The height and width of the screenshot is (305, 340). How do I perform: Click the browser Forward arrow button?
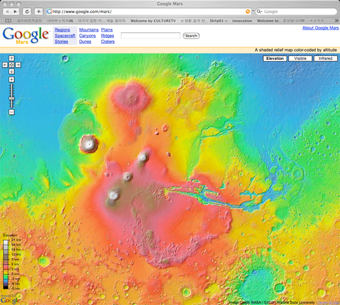(x=16, y=12)
